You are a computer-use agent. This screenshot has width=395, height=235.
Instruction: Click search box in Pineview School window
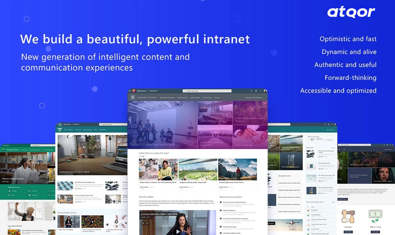(43, 145)
